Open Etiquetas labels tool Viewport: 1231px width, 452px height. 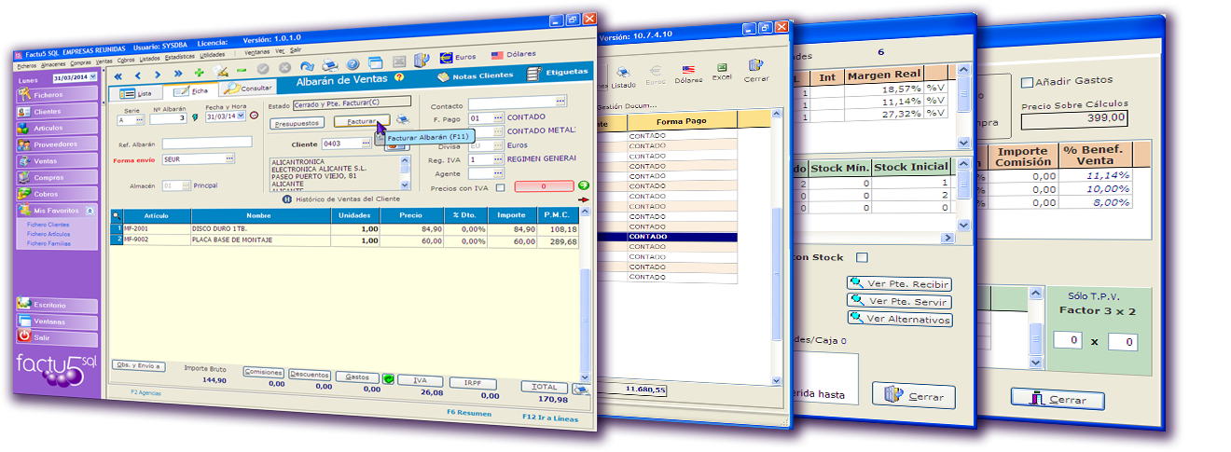[557, 72]
